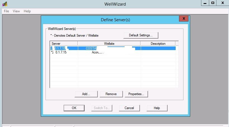229x127 pixels.
Task: Maximize the WellWizard window
Action: [213, 3]
